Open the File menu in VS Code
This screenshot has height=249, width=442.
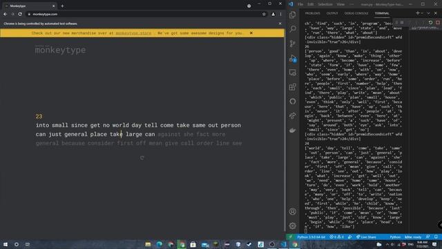click(300, 4)
